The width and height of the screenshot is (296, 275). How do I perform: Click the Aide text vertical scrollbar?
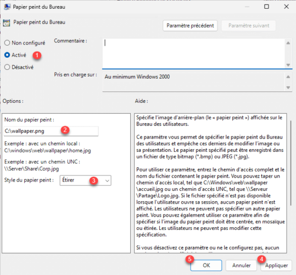click(291, 163)
